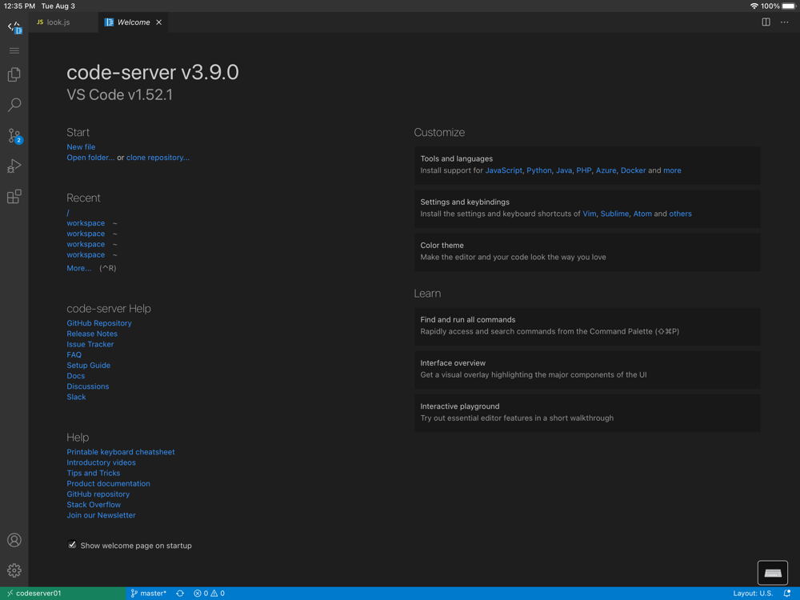Screen dimensions: 800x600
Task: Open the recent "/" root entry
Action: tap(68, 213)
